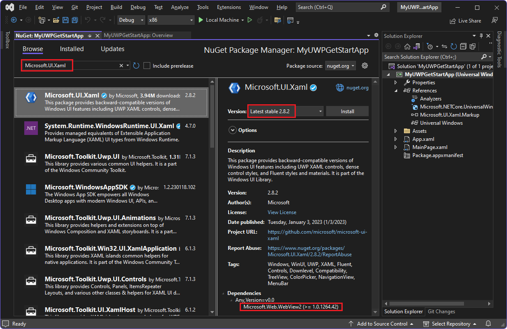This screenshot has height=329, width=507.
Task: Pin the Solution Explorer panel
Action: [481, 36]
